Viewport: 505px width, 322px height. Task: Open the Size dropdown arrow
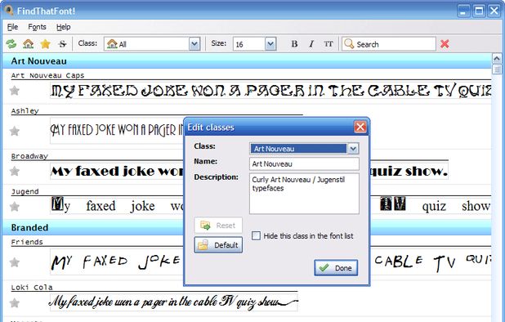(x=270, y=44)
